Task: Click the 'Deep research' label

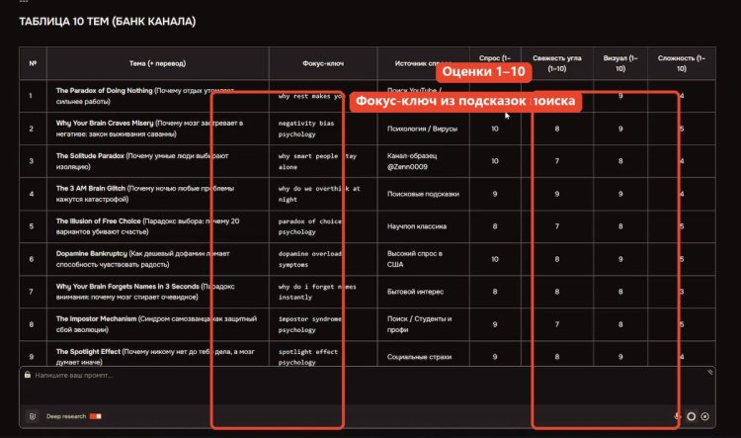Action: click(x=66, y=416)
